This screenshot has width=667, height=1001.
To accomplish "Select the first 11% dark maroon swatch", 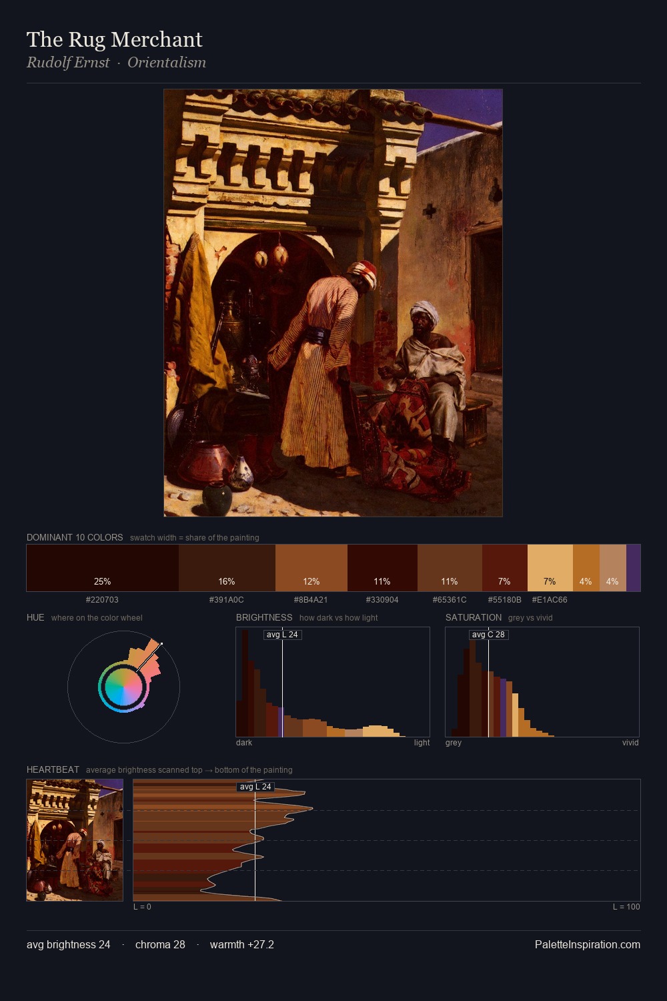I will pyautogui.click(x=382, y=568).
